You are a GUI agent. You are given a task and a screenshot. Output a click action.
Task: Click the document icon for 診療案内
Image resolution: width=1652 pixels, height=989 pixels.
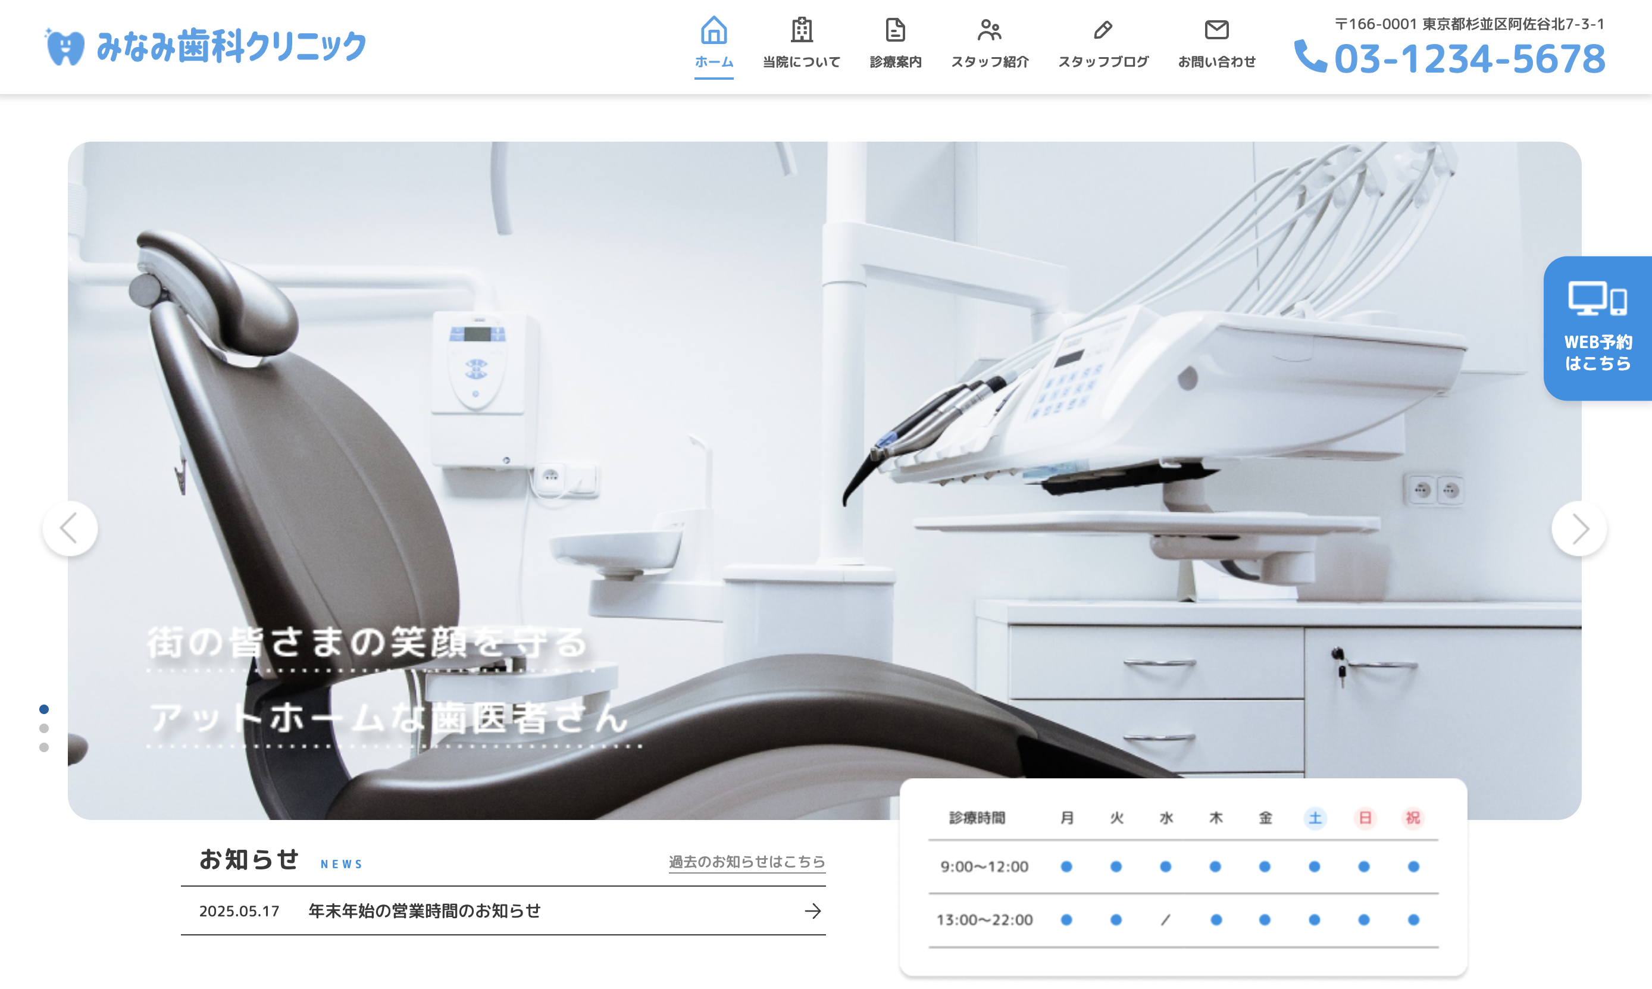coord(895,30)
